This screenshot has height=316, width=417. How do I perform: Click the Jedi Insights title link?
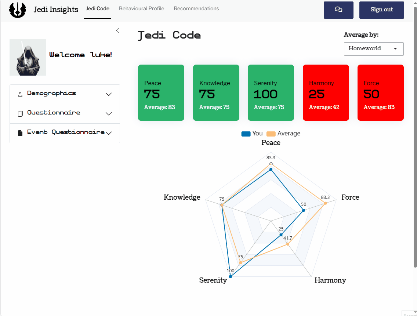(x=56, y=10)
